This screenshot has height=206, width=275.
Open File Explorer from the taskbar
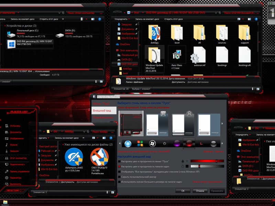5,203
